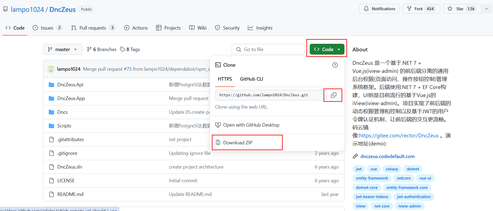Open the star lists dropdown arrow
493x211 pixels.
[486, 9]
